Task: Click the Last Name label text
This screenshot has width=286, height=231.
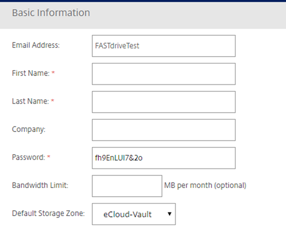Action: pos(31,101)
